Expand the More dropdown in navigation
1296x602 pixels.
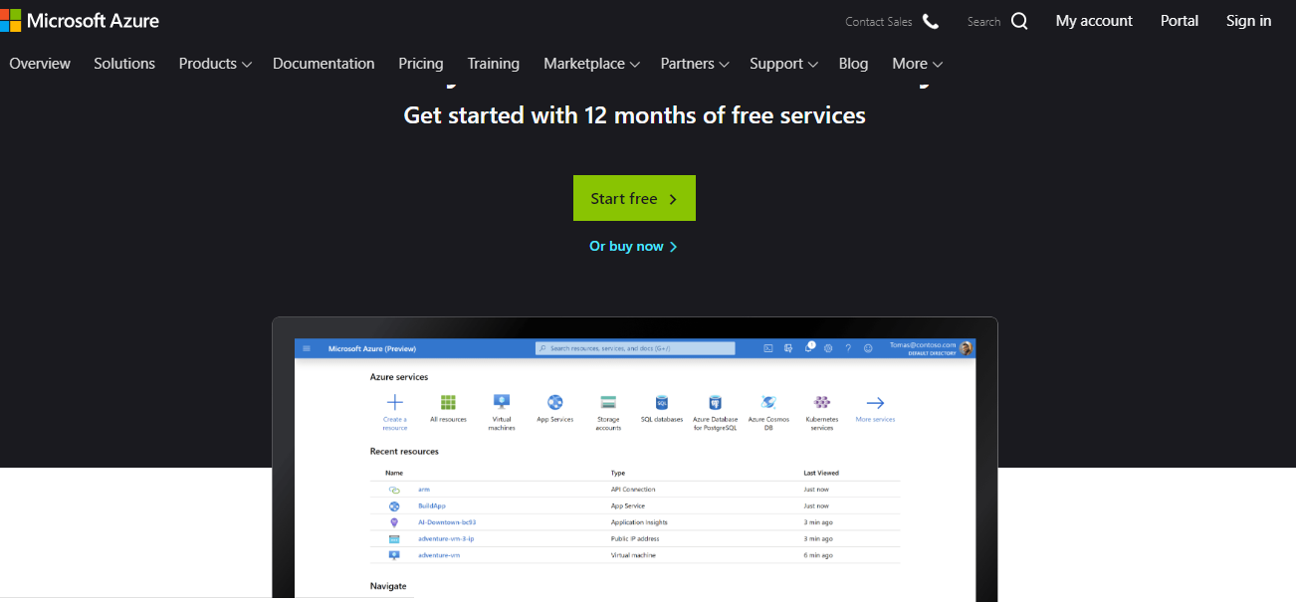(x=917, y=64)
